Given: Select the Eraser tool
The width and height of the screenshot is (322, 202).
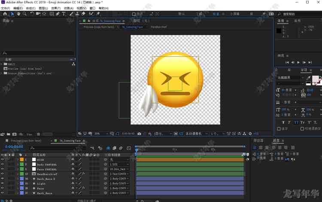Looking at the screenshot, I should pos(83,14).
